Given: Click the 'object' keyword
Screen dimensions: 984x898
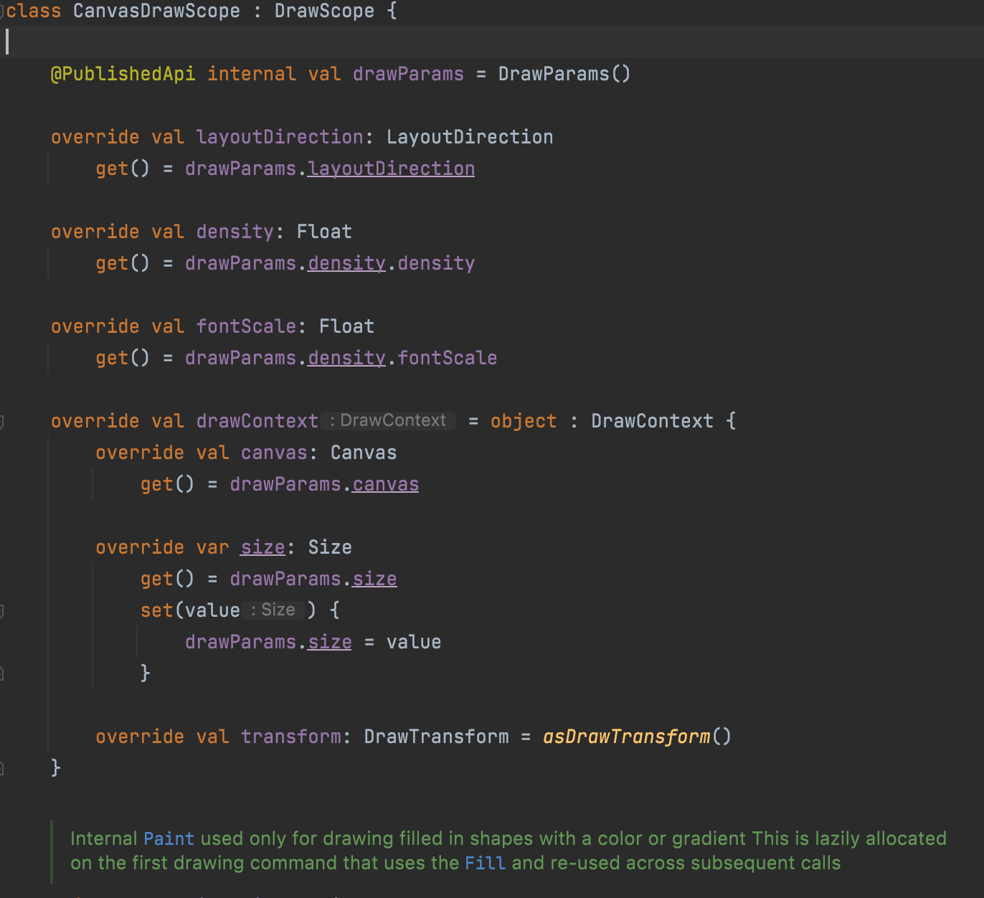Looking at the screenshot, I should [x=524, y=421].
